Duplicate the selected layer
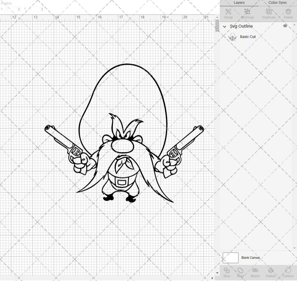297x281 pixels. pyautogui.click(x=269, y=12)
